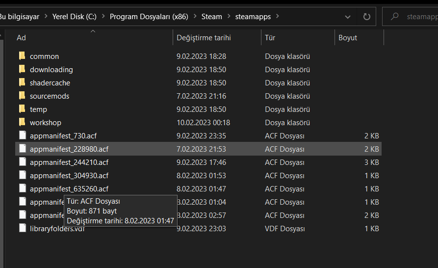Click the libraryfolders.vdf file icon
Screen dimensions: 438x268
click(x=22, y=228)
